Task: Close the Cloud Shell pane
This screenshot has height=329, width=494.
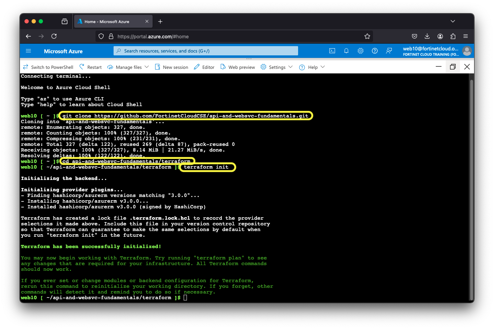Action: pyautogui.click(x=467, y=67)
